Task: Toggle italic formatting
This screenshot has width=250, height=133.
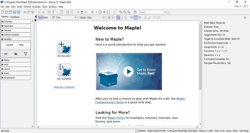Action: [122, 17]
